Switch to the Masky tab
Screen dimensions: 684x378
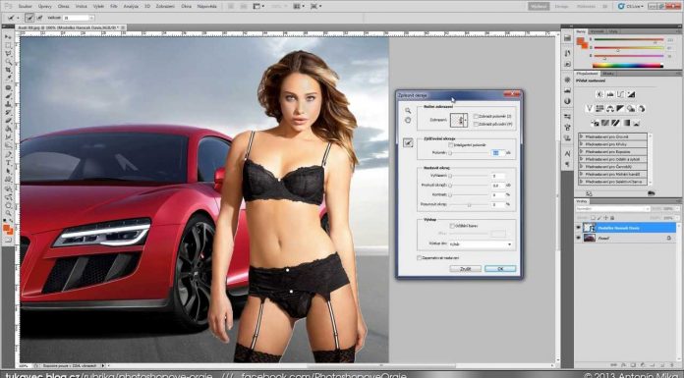608,74
